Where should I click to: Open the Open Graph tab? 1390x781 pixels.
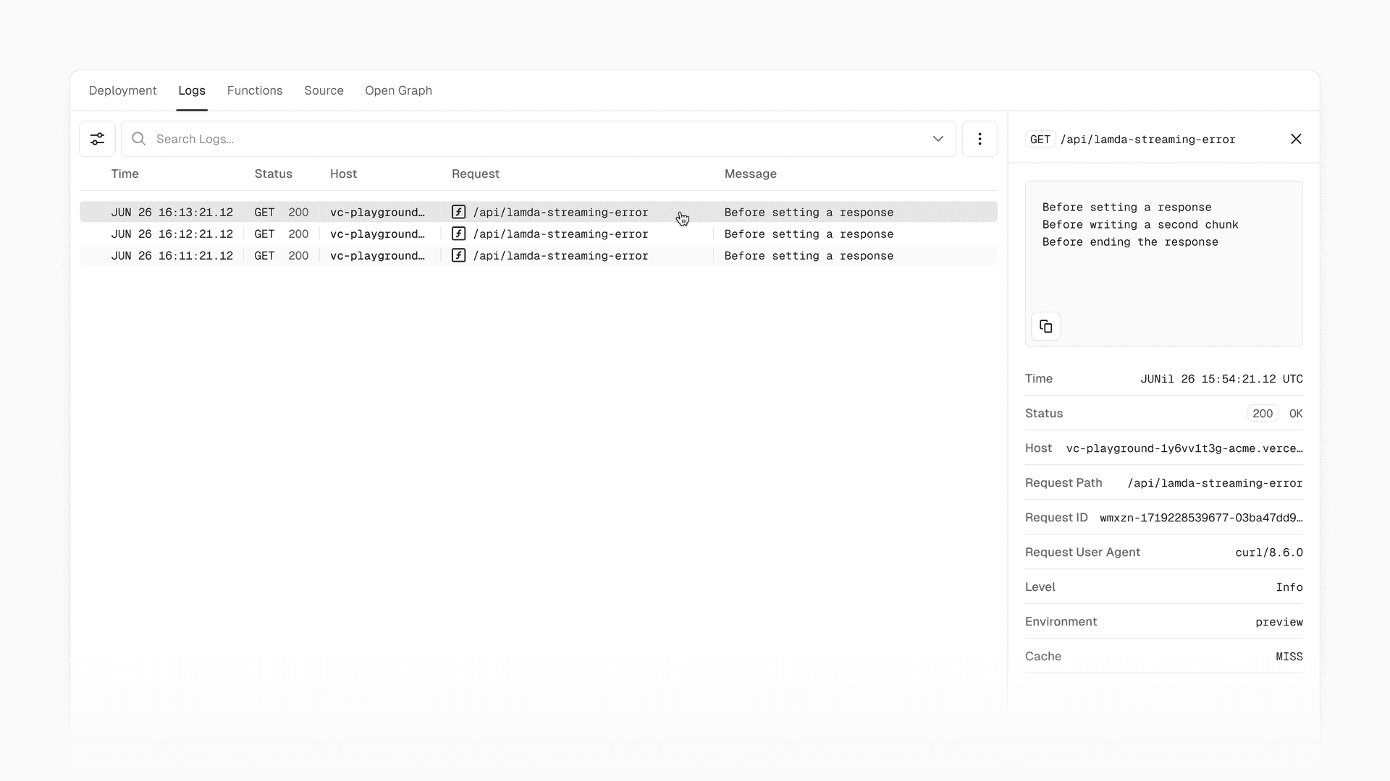pyautogui.click(x=398, y=90)
